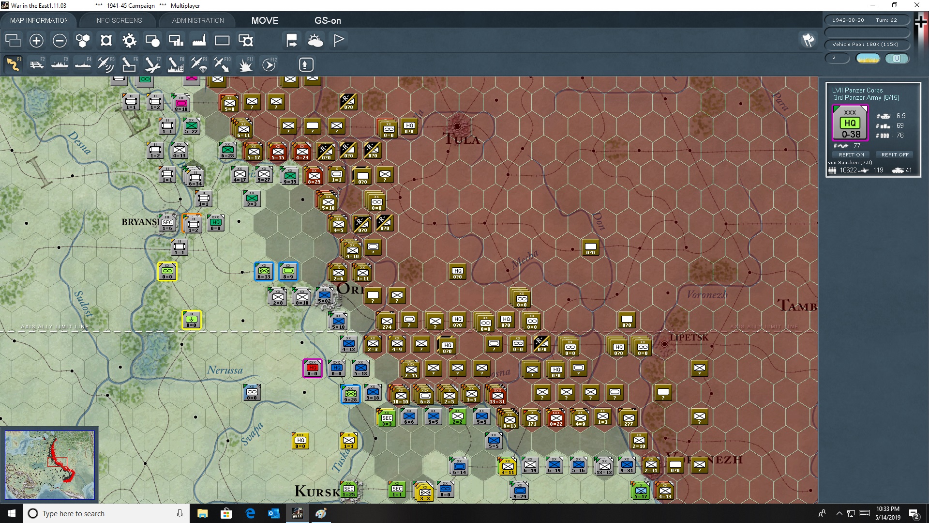Open the notification center icon
929x523 pixels.
(914, 514)
